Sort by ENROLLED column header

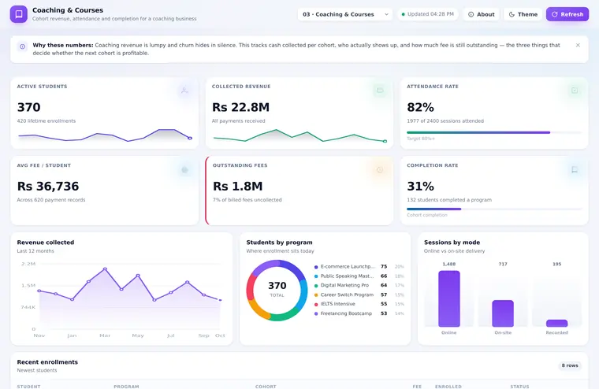[448, 387]
